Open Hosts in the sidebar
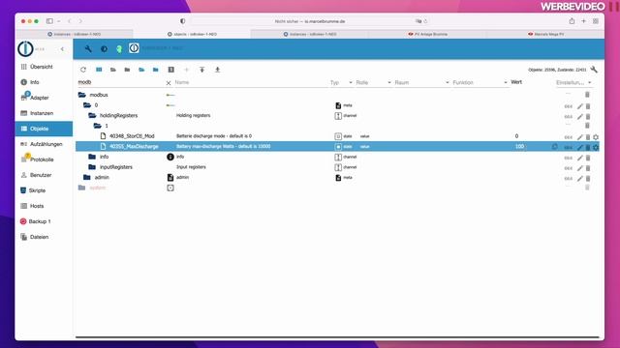The image size is (620, 348). tap(44, 206)
